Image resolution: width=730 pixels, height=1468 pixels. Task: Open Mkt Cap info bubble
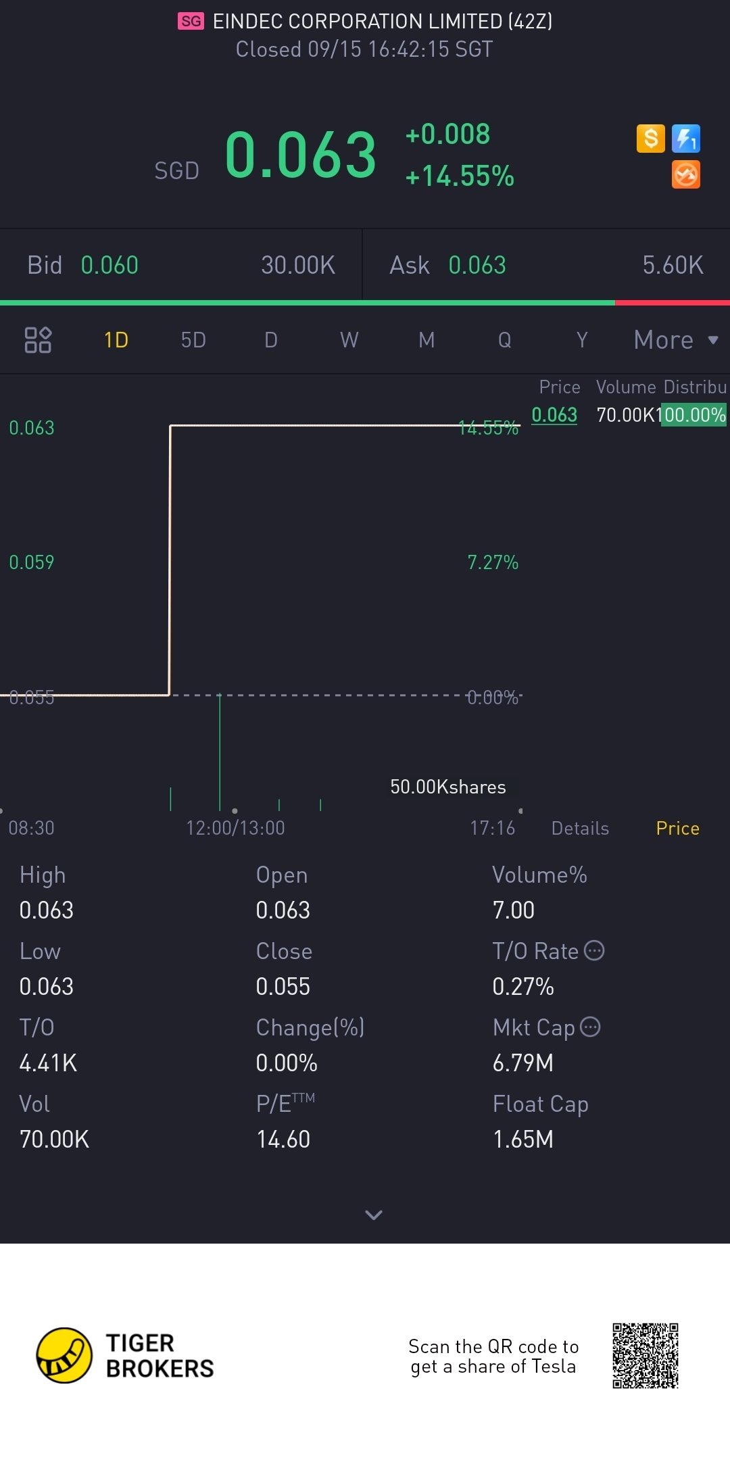tap(591, 1027)
